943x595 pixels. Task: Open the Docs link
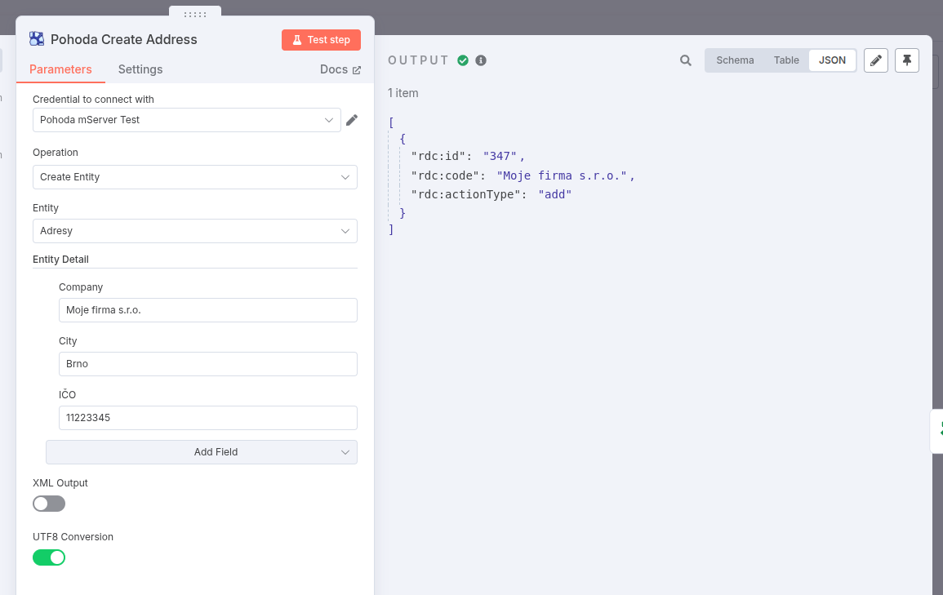coord(340,69)
